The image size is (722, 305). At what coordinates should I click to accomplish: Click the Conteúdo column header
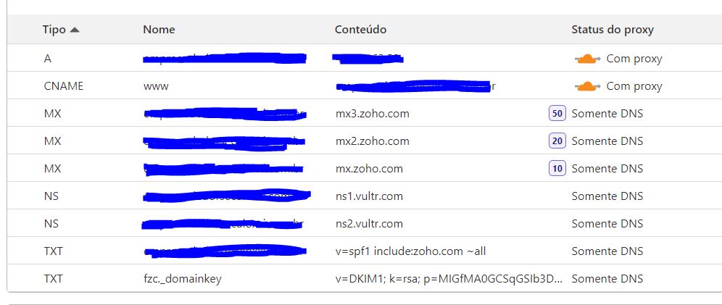360,30
